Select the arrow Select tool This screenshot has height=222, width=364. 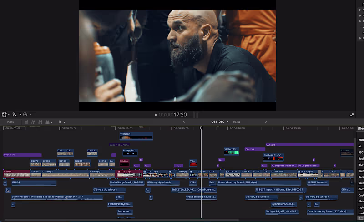[61, 122]
